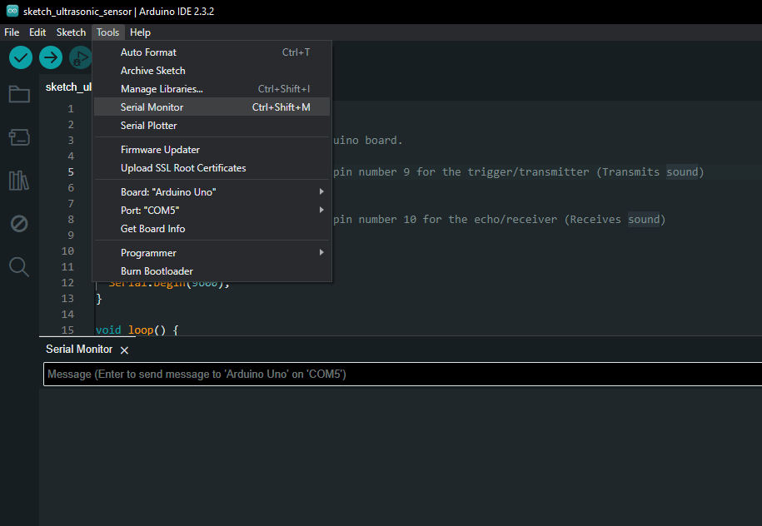
Task: Open the Debug panel sidebar icon
Action: coord(19,223)
